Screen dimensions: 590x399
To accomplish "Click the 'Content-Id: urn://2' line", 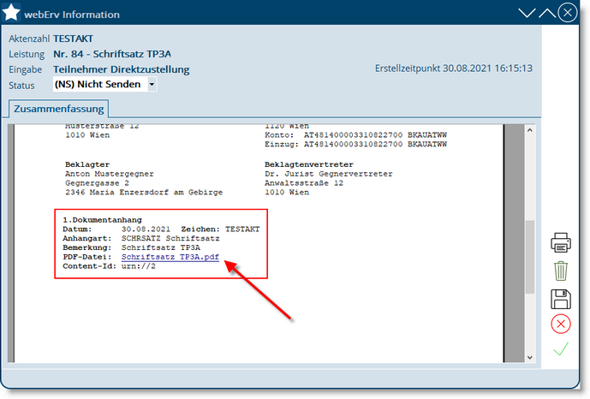I will 110,265.
